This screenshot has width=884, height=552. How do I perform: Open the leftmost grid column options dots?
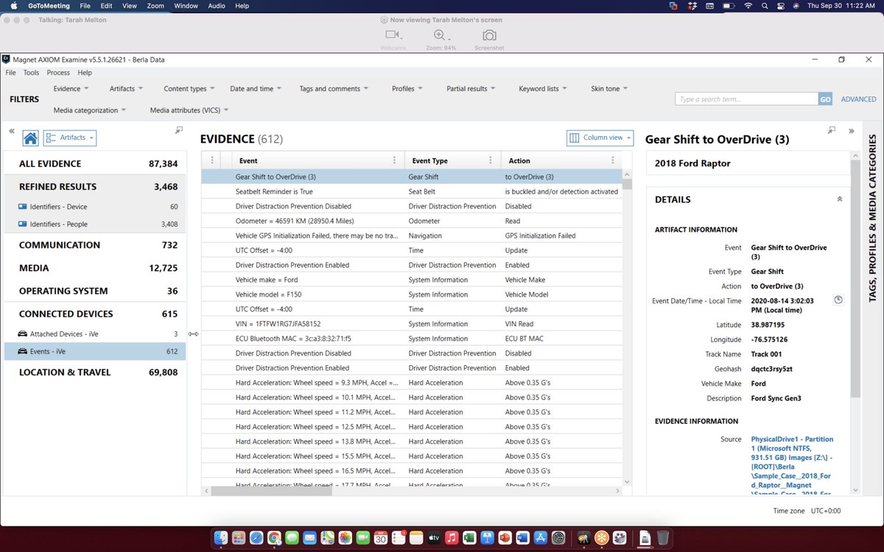[x=212, y=160]
